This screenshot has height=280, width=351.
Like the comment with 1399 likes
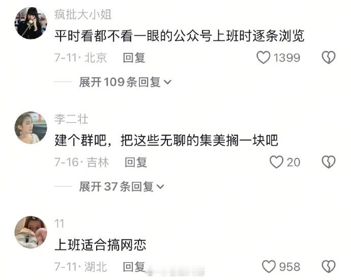(x=264, y=58)
